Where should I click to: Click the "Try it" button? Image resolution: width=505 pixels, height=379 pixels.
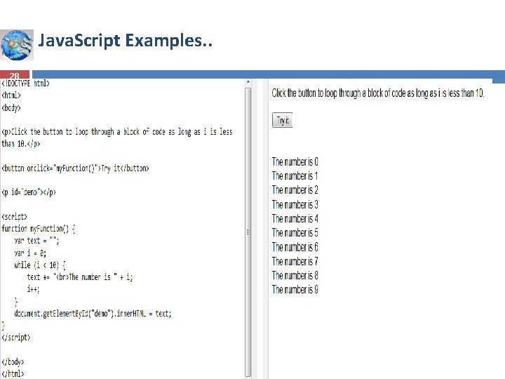tap(282, 120)
